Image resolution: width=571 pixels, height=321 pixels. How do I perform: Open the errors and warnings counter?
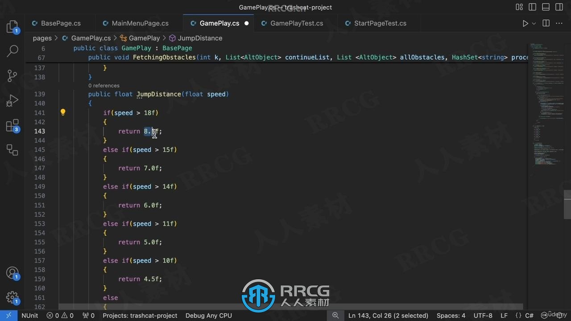click(60, 316)
